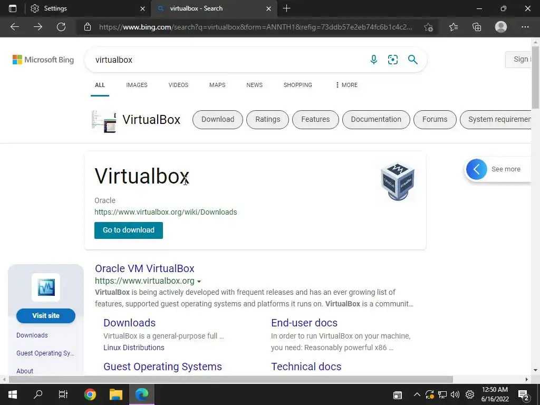Image resolution: width=540 pixels, height=405 pixels.
Task: Go back with the browser back arrow
Action: coord(14,27)
